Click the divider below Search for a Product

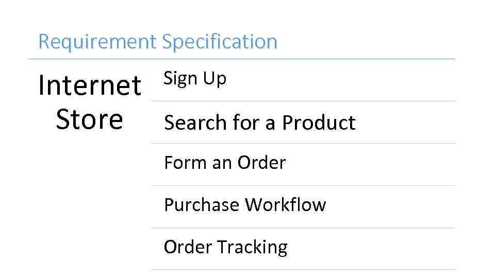pos(303,143)
